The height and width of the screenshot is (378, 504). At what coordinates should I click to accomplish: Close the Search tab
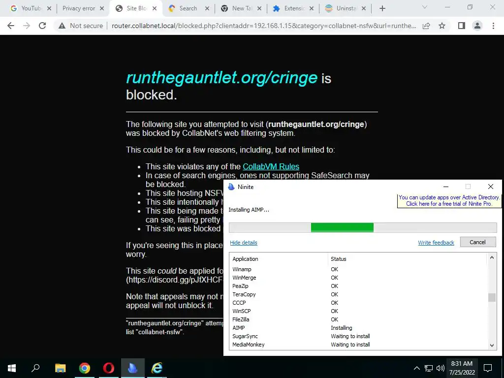[x=207, y=9]
